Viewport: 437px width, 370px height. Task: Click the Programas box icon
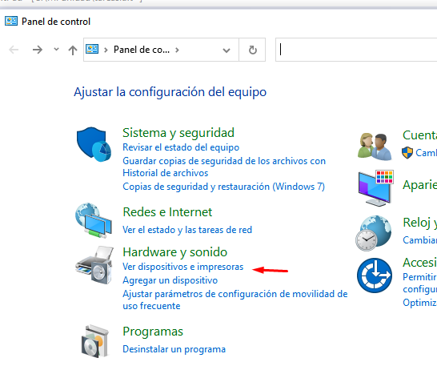coord(95,341)
